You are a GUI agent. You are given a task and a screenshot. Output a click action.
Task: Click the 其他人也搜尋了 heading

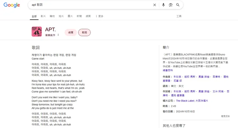(x=174, y=125)
